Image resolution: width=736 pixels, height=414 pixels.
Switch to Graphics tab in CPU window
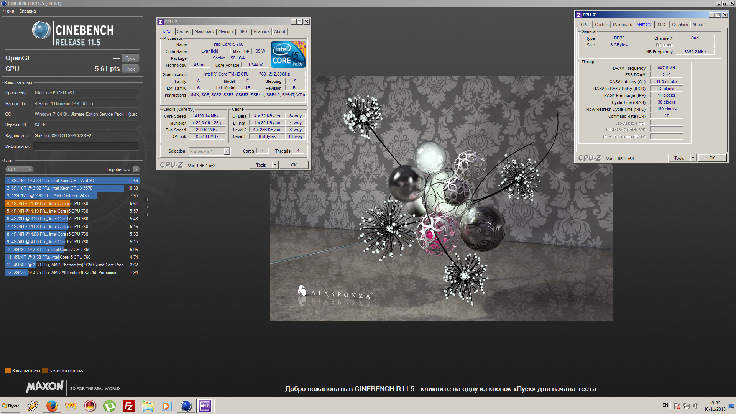pos(262,31)
